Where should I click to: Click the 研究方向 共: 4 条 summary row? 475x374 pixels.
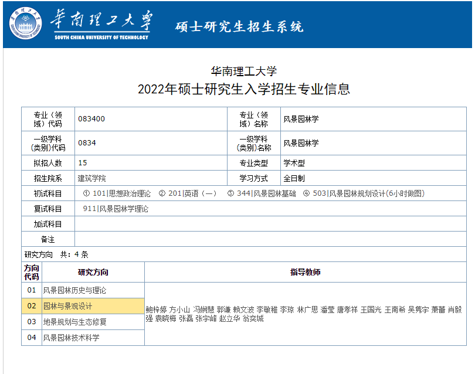click(x=244, y=254)
